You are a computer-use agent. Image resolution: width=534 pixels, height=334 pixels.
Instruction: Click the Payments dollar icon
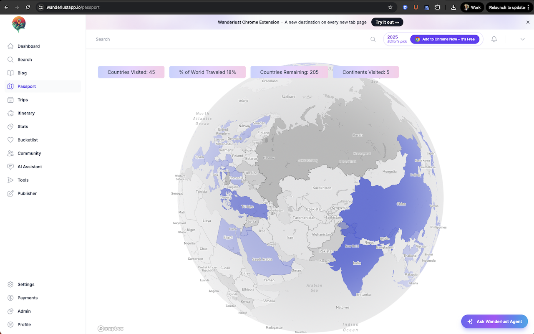tap(11, 298)
